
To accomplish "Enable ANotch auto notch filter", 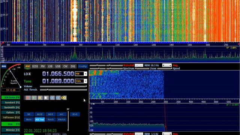I will tap(61, 120).
